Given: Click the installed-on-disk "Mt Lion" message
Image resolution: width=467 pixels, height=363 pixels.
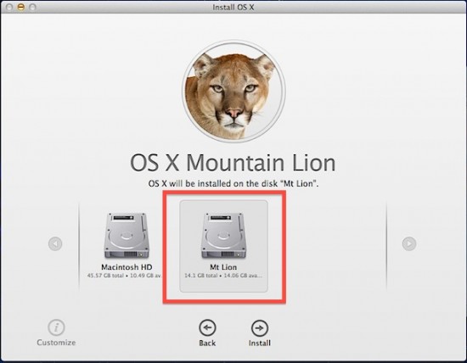Looking at the screenshot, I should [233, 183].
